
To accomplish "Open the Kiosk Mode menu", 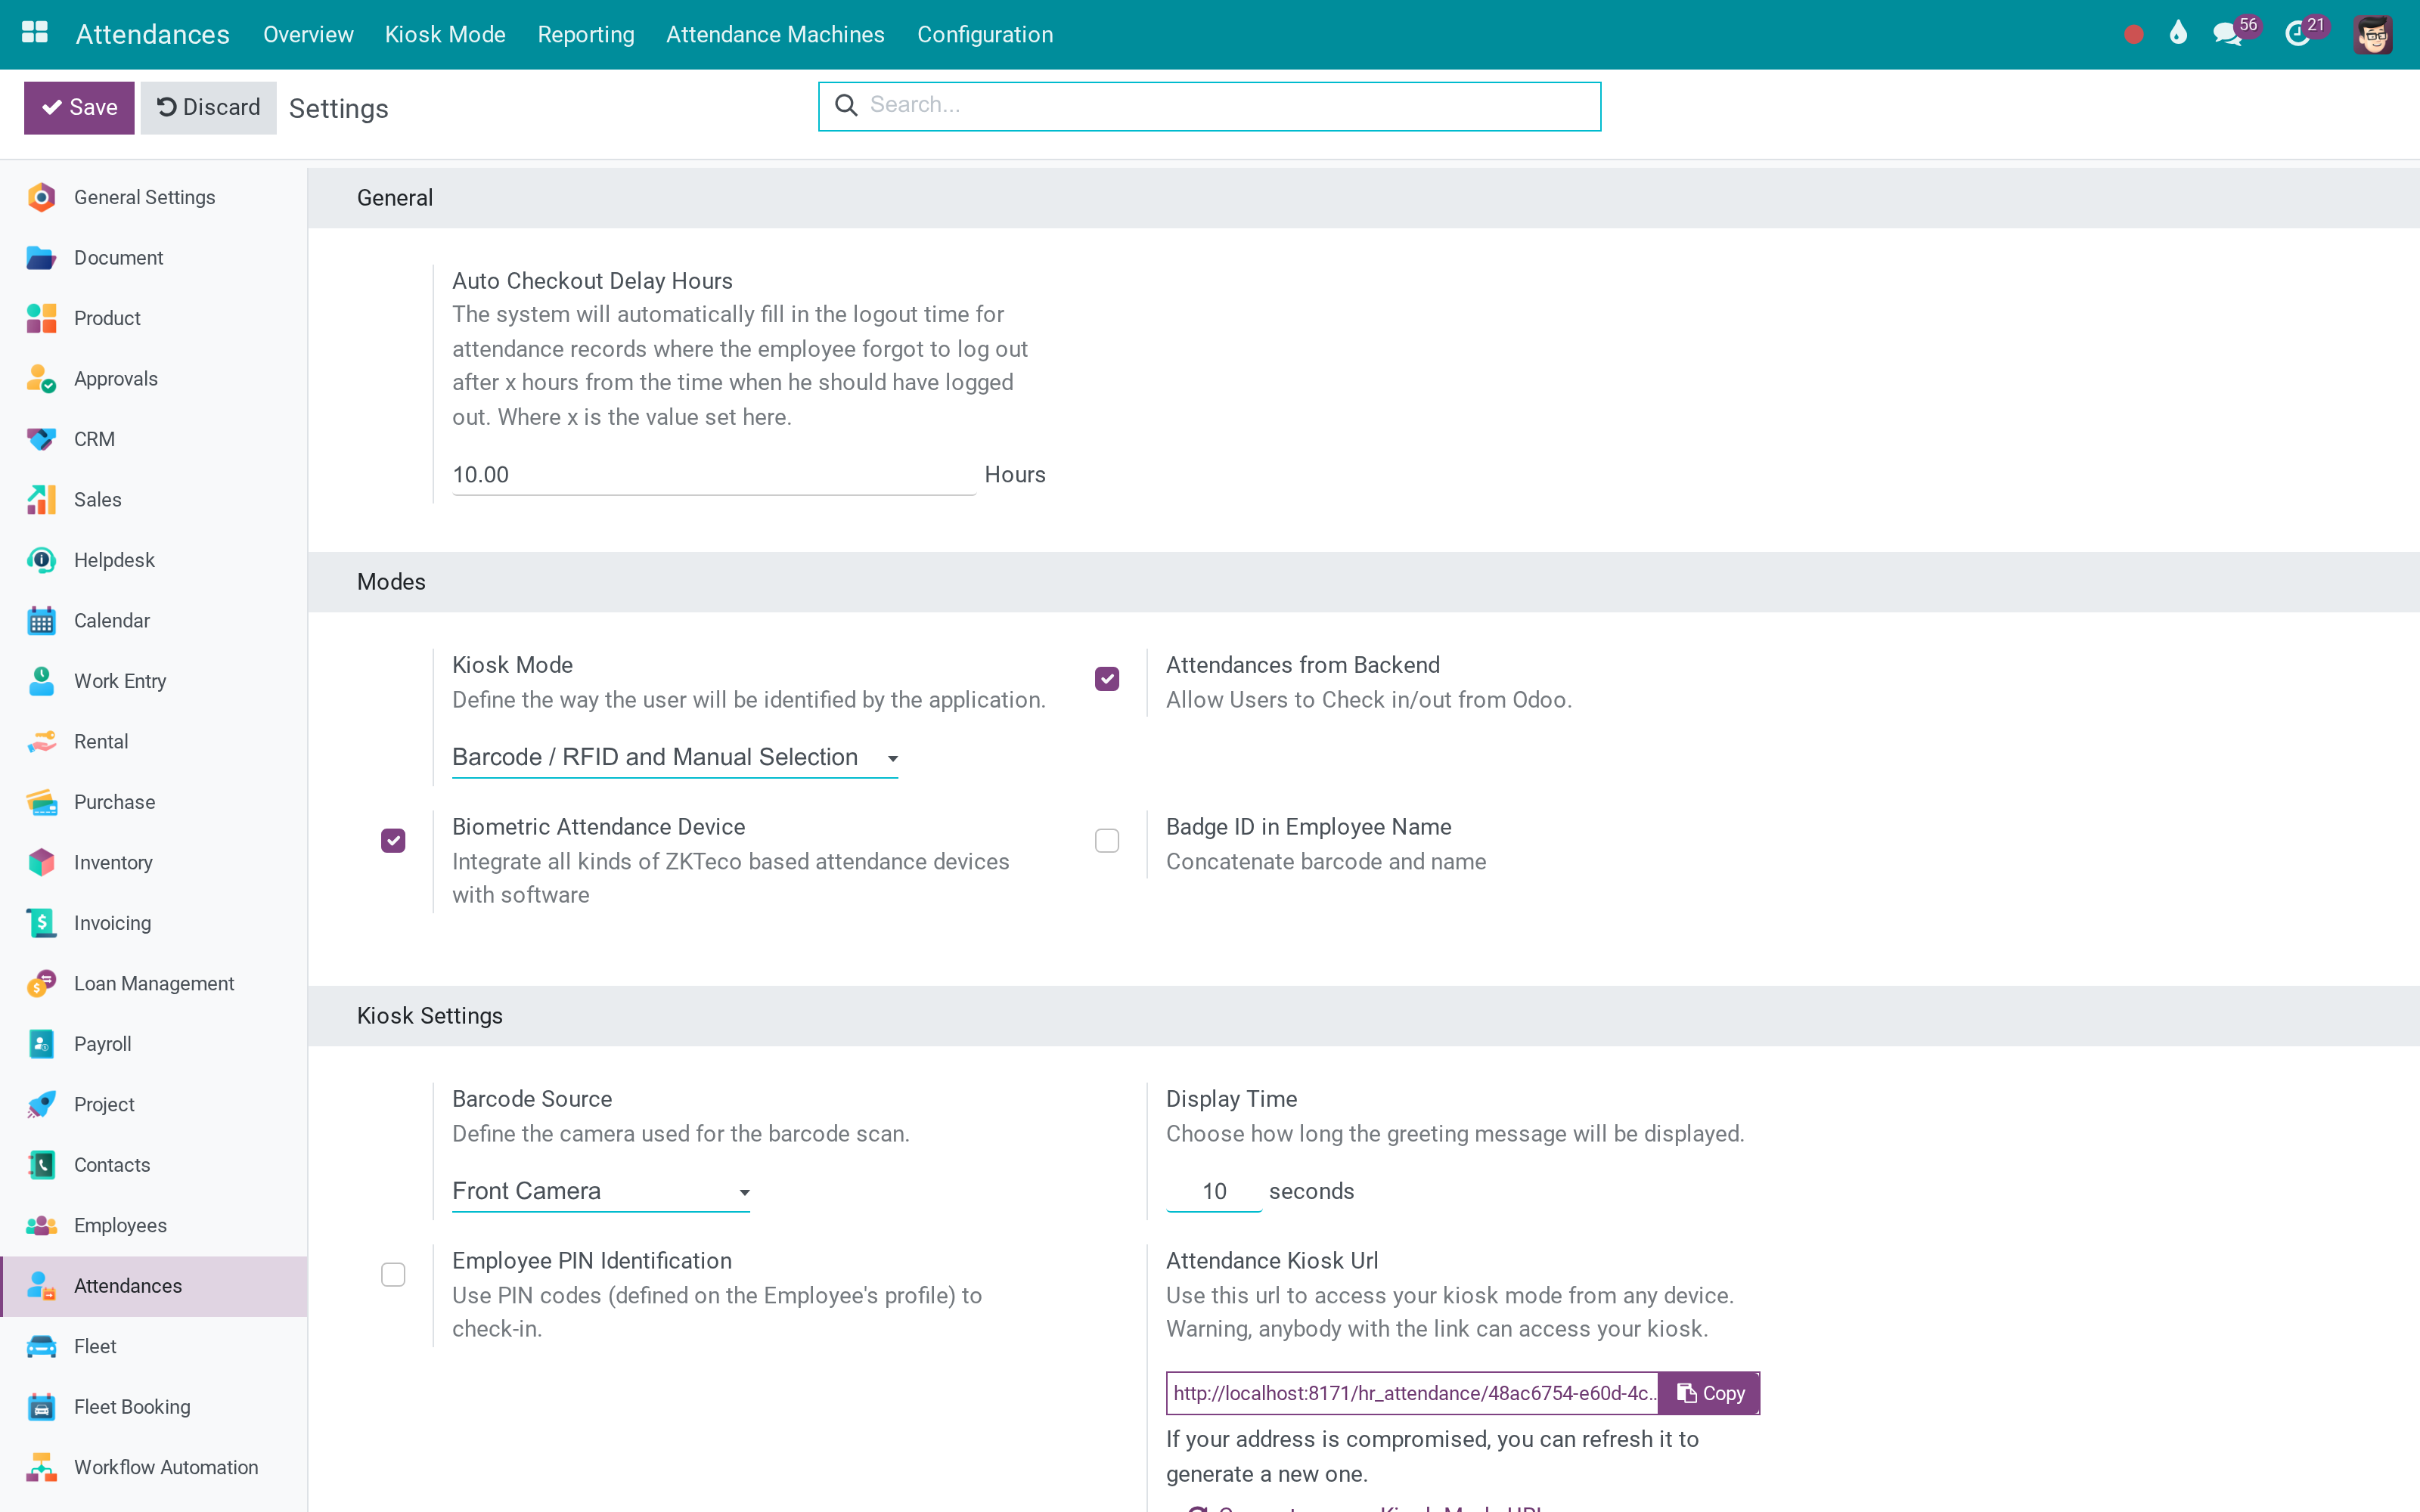I will click(445, 35).
